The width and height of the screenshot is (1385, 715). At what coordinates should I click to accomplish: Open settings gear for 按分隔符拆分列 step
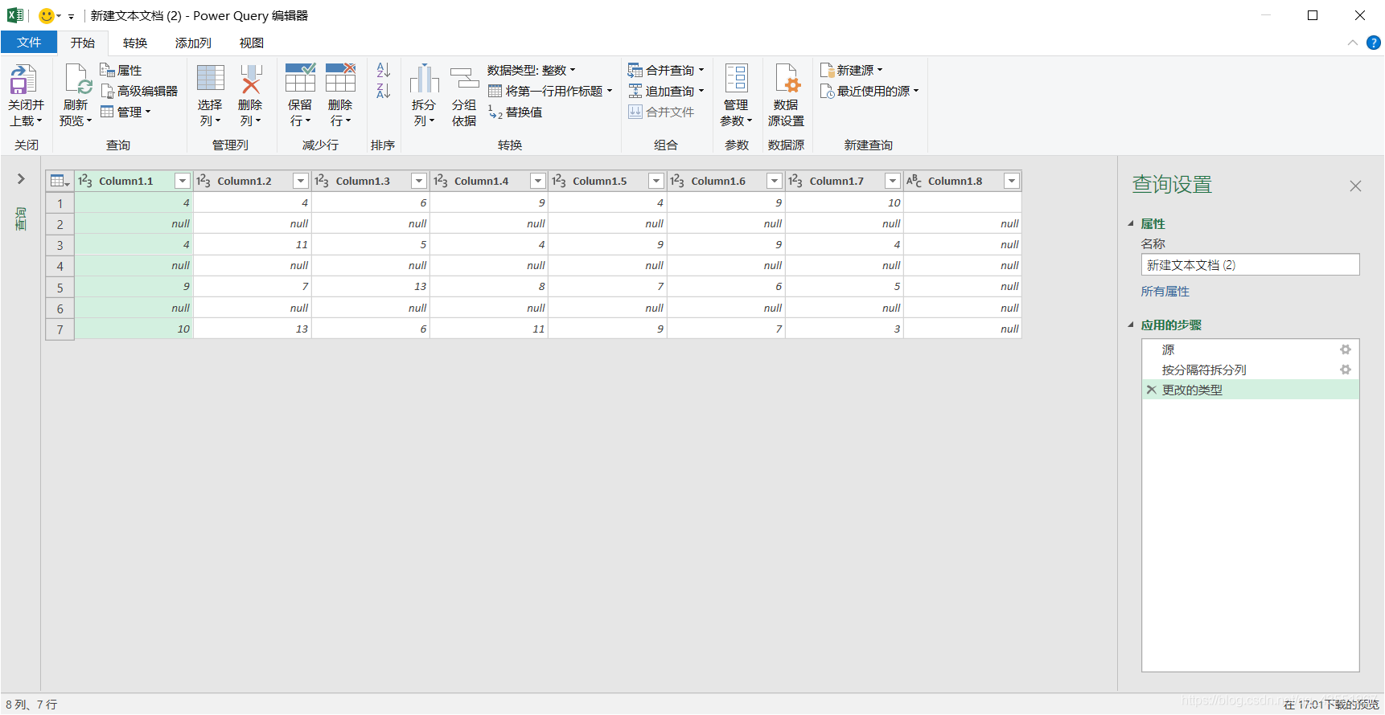(1346, 370)
